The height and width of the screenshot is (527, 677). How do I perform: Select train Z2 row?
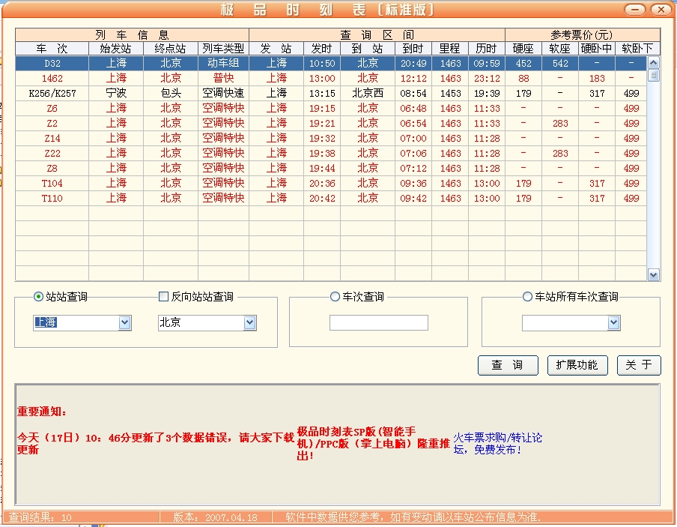[x=331, y=123]
